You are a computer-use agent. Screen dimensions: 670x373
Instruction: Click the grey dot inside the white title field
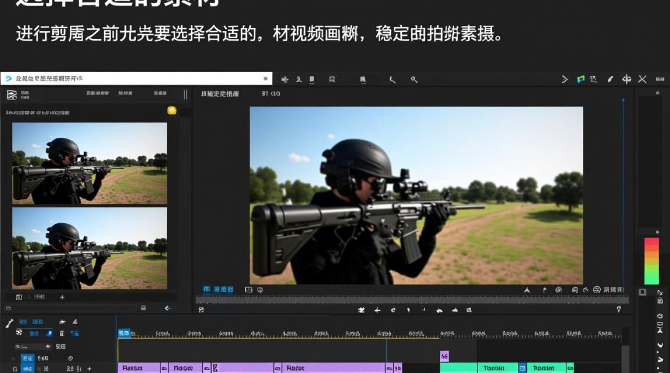(265, 79)
